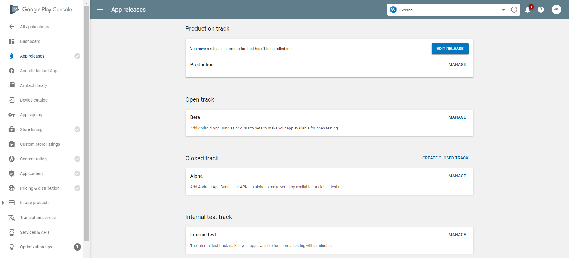
Task: Click the Google Play Console logo
Action: click(x=41, y=10)
